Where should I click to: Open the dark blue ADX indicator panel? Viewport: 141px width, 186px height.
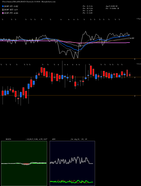point(72,163)
